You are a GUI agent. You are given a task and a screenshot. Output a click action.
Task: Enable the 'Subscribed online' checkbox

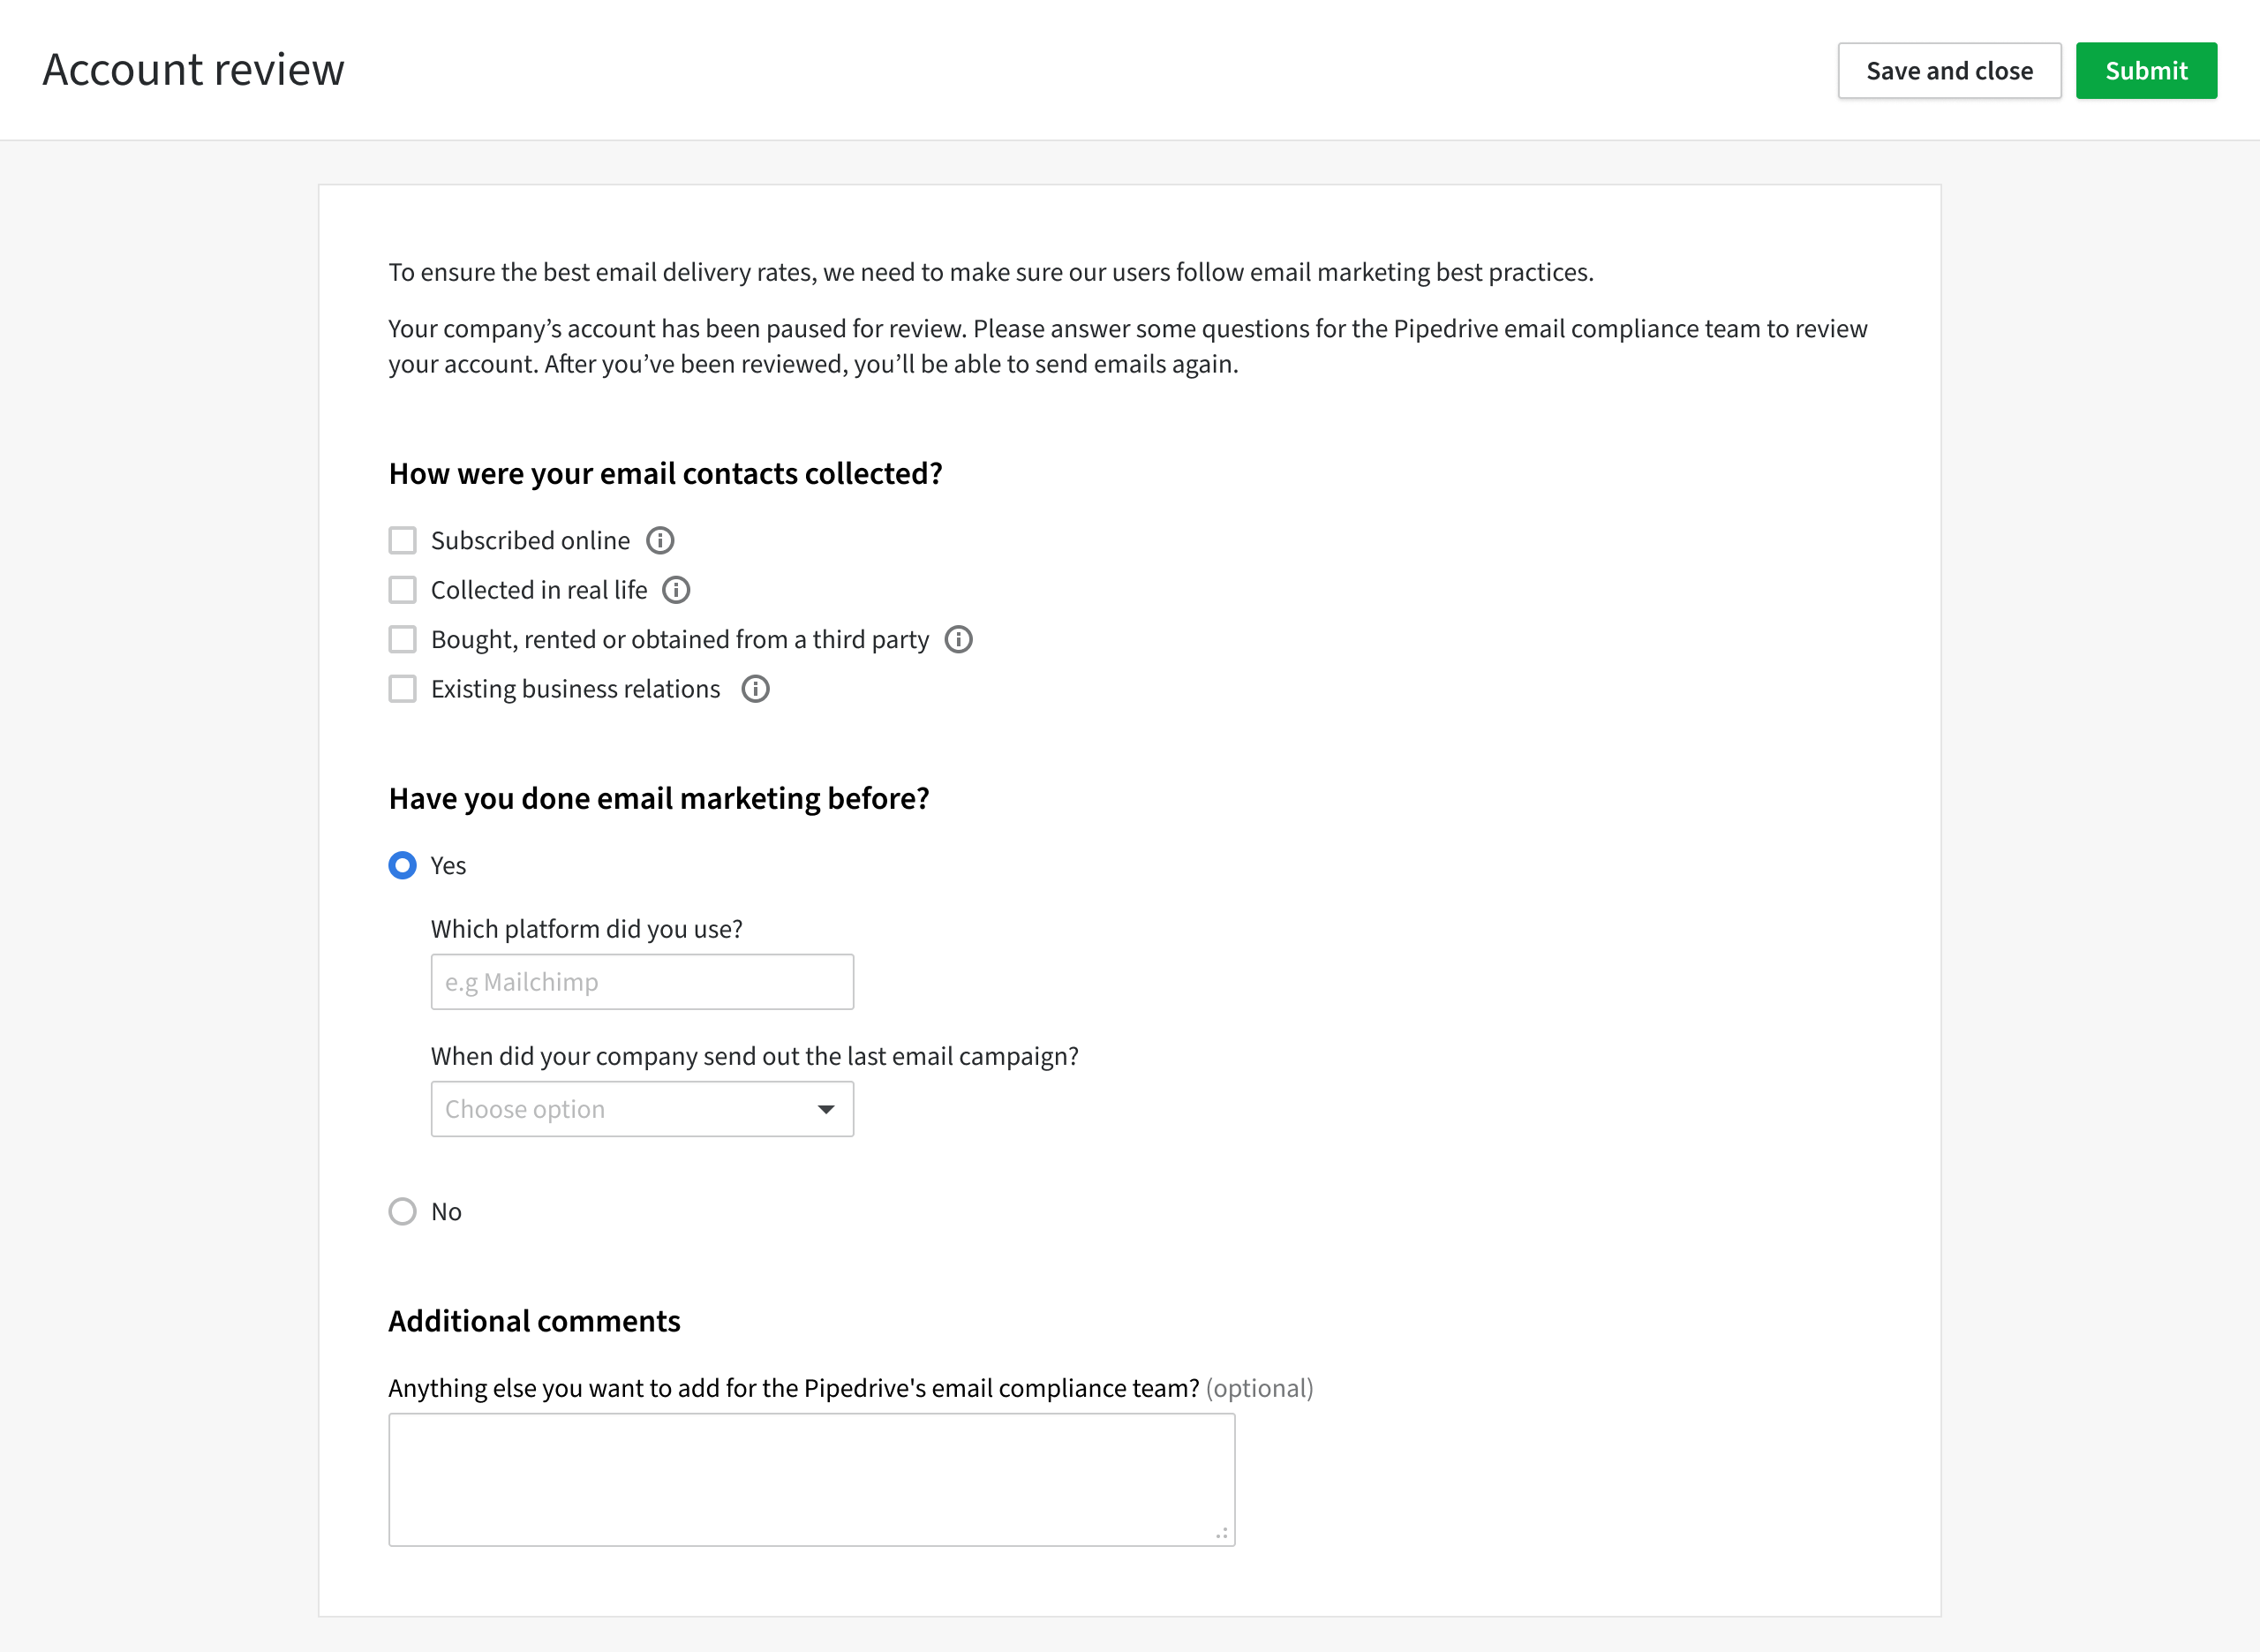402,539
